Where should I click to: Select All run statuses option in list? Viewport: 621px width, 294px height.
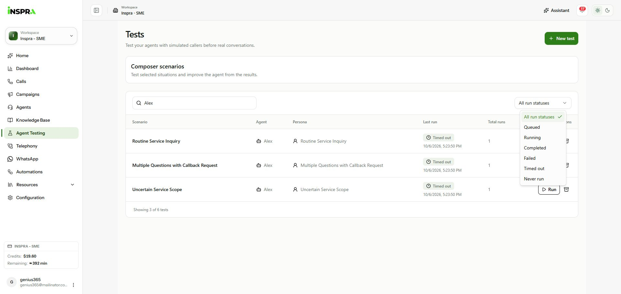coord(543,117)
